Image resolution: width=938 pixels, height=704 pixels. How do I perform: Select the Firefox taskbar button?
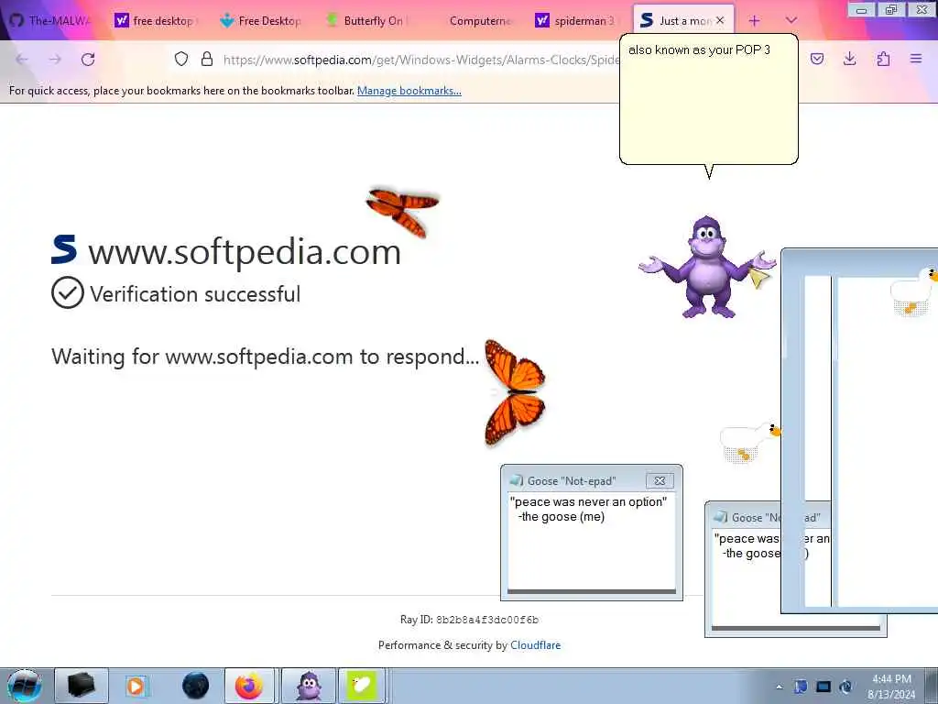coord(249,686)
